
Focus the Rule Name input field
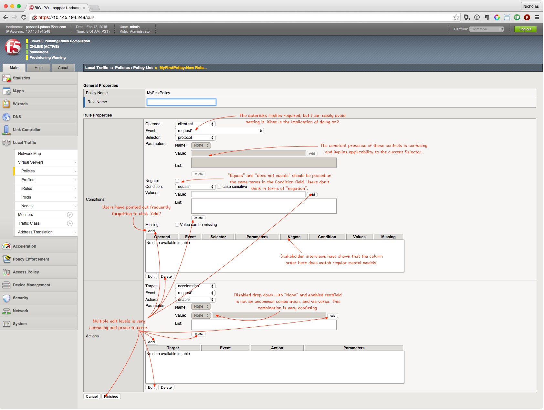point(182,102)
